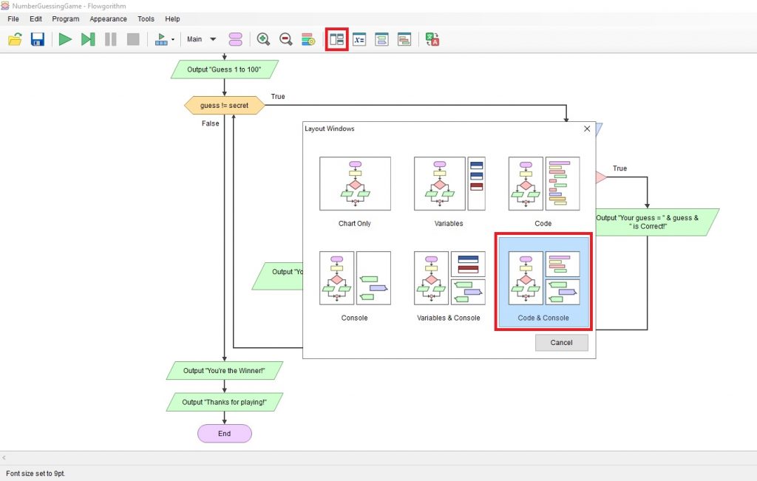Screen dimensions: 757x481
Task: Open the run speed dropdown arrow
Action: [173, 39]
